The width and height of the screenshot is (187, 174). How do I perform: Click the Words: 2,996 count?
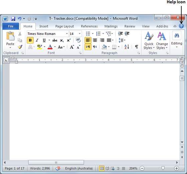40,168
